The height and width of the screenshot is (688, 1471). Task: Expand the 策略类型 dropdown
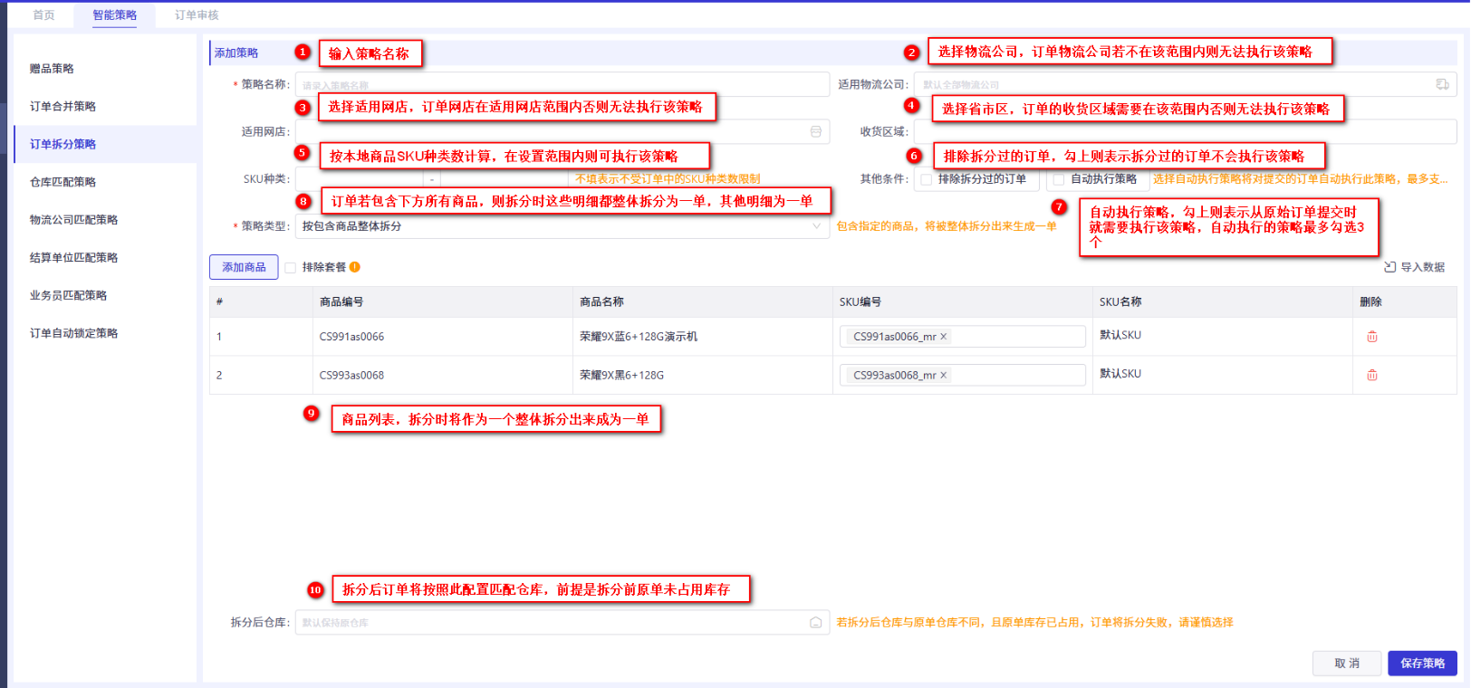coord(562,226)
